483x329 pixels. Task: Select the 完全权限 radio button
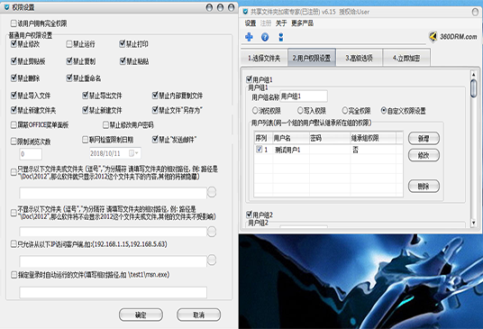click(x=345, y=110)
